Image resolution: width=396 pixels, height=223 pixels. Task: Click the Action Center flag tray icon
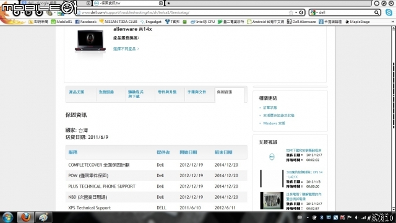(350, 217)
